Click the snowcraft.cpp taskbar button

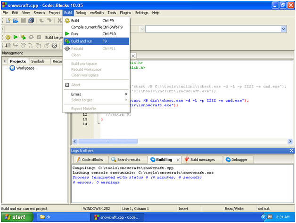pyautogui.click(x=117, y=217)
